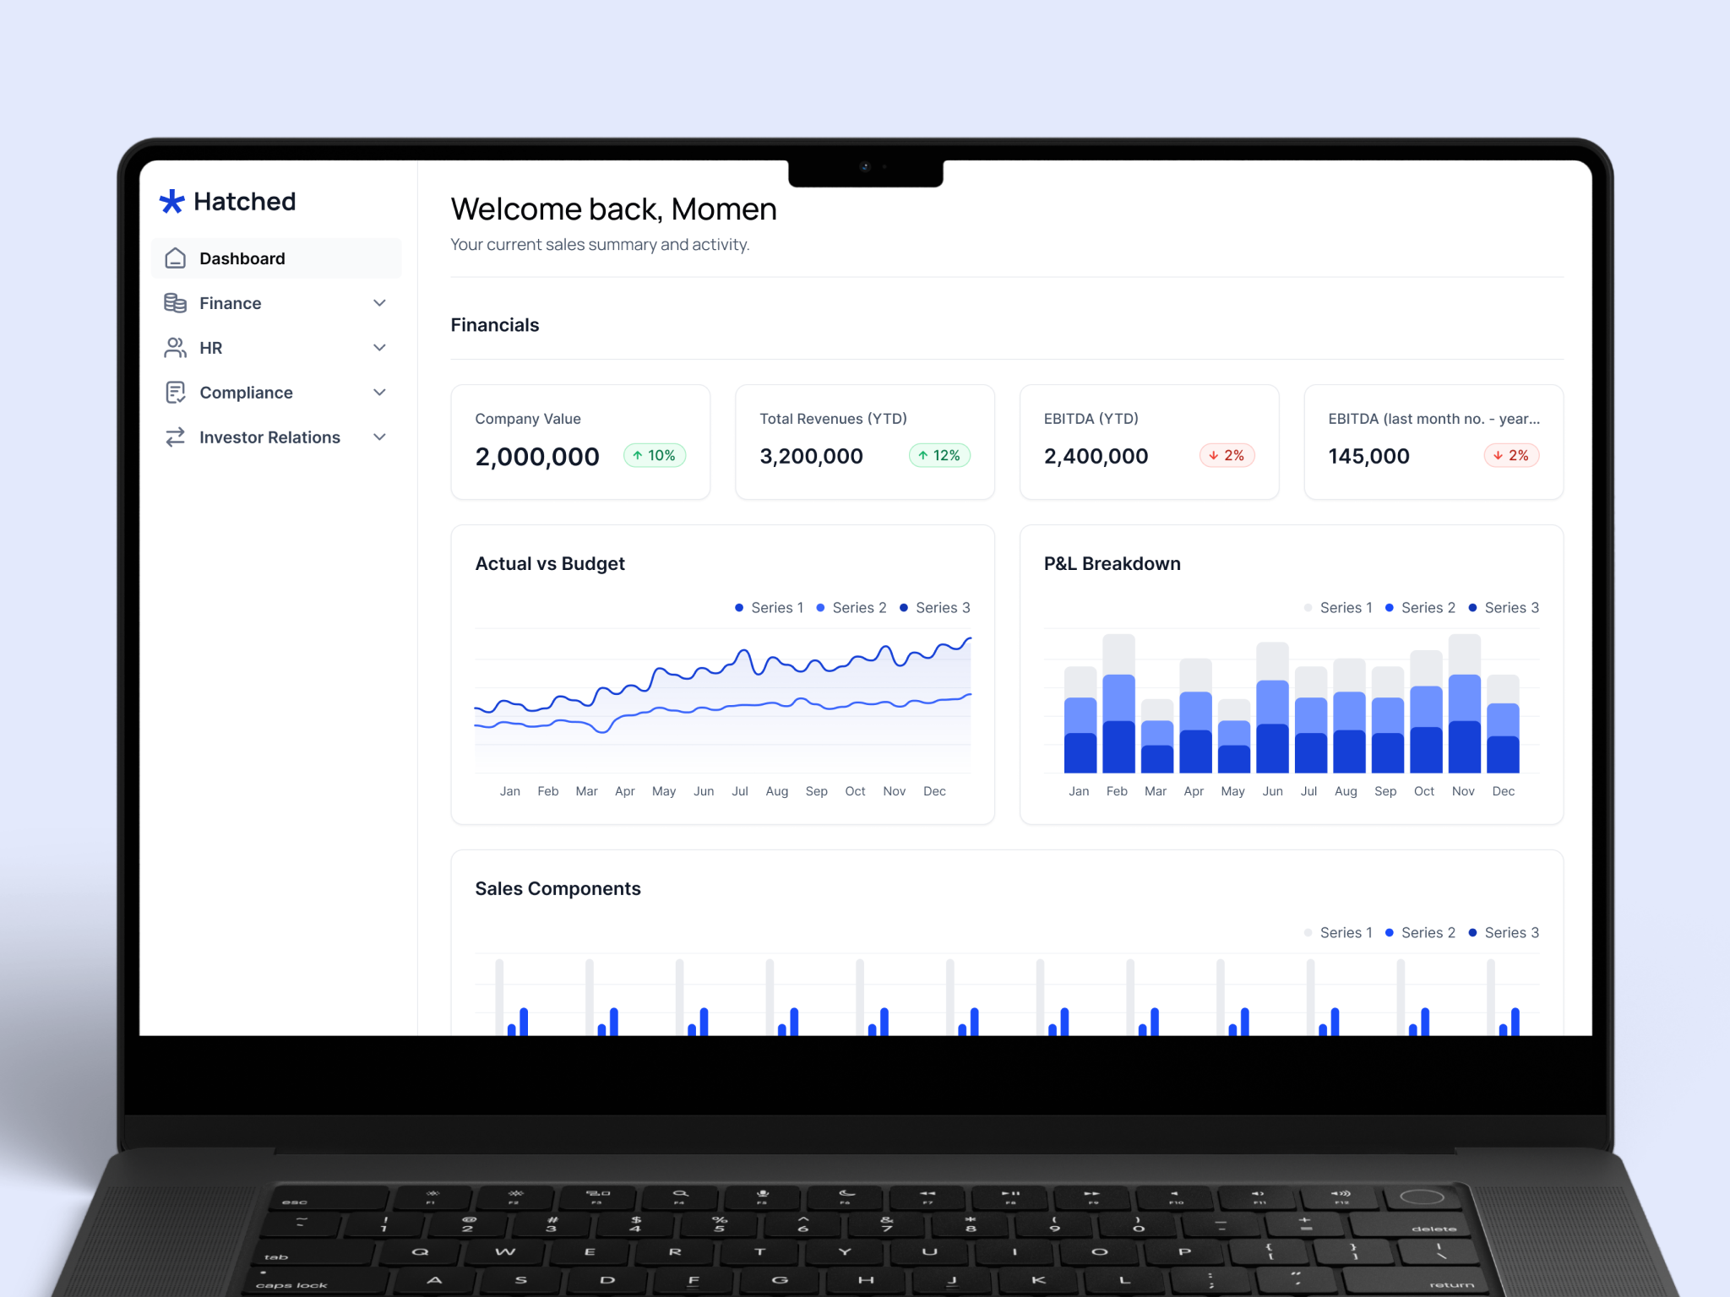1730x1297 pixels.
Task: Click the Compliance clipboard icon
Action: coord(175,392)
